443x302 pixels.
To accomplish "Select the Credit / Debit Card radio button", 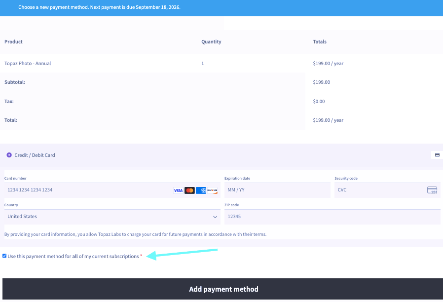I will tap(9, 155).
